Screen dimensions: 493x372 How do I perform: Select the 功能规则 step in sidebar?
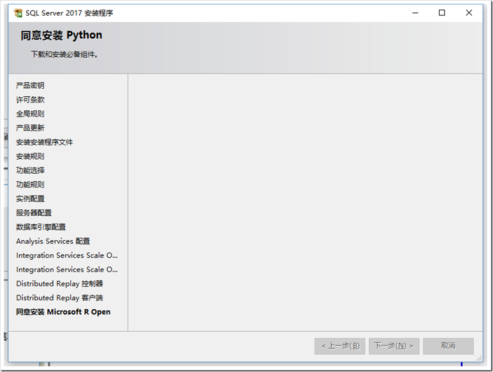point(30,185)
